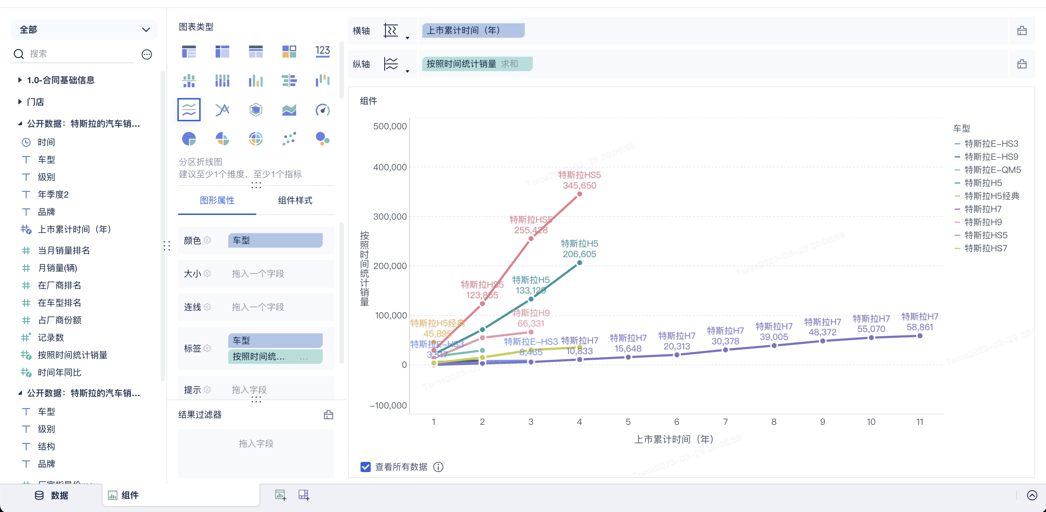The image size is (1046, 512).
Task: Collapse the second 公开数据 dataset node
Action: [x=20, y=393]
